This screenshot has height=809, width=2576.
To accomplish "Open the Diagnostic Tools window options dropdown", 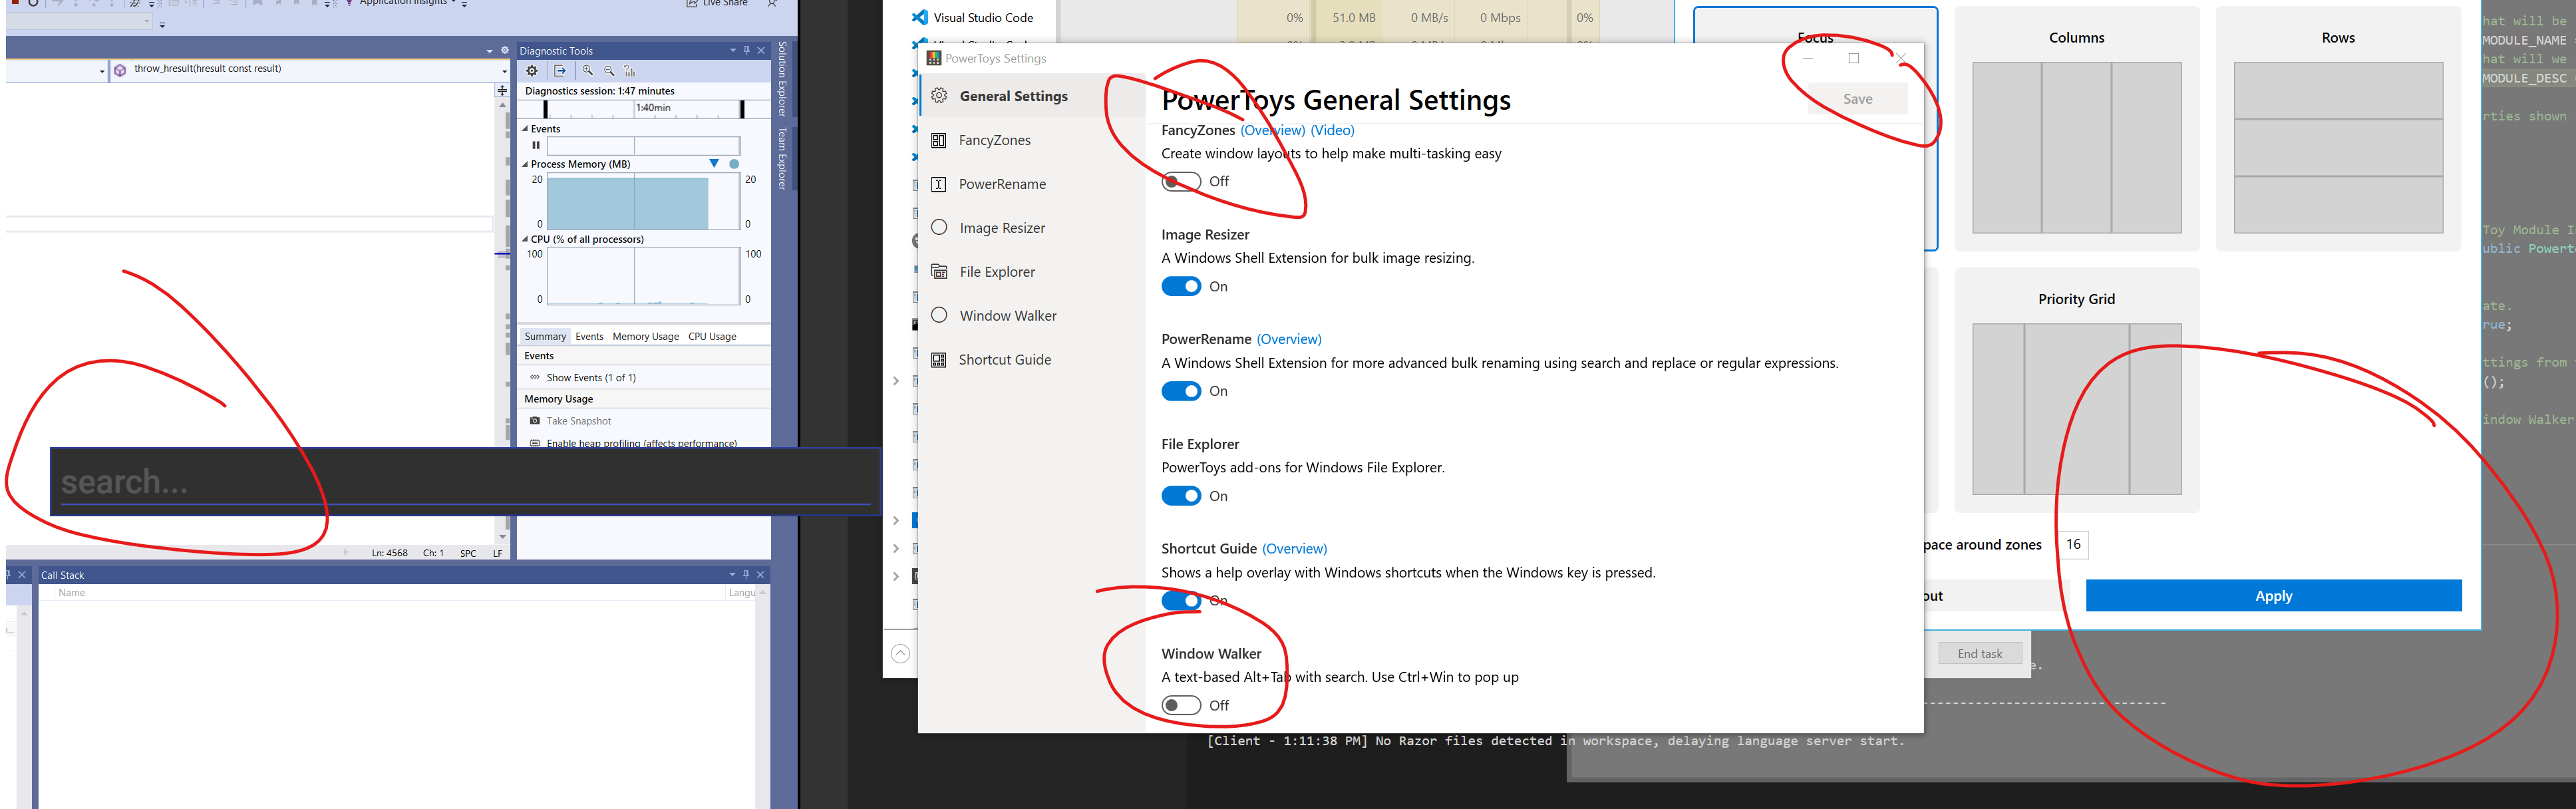I will click(x=732, y=50).
